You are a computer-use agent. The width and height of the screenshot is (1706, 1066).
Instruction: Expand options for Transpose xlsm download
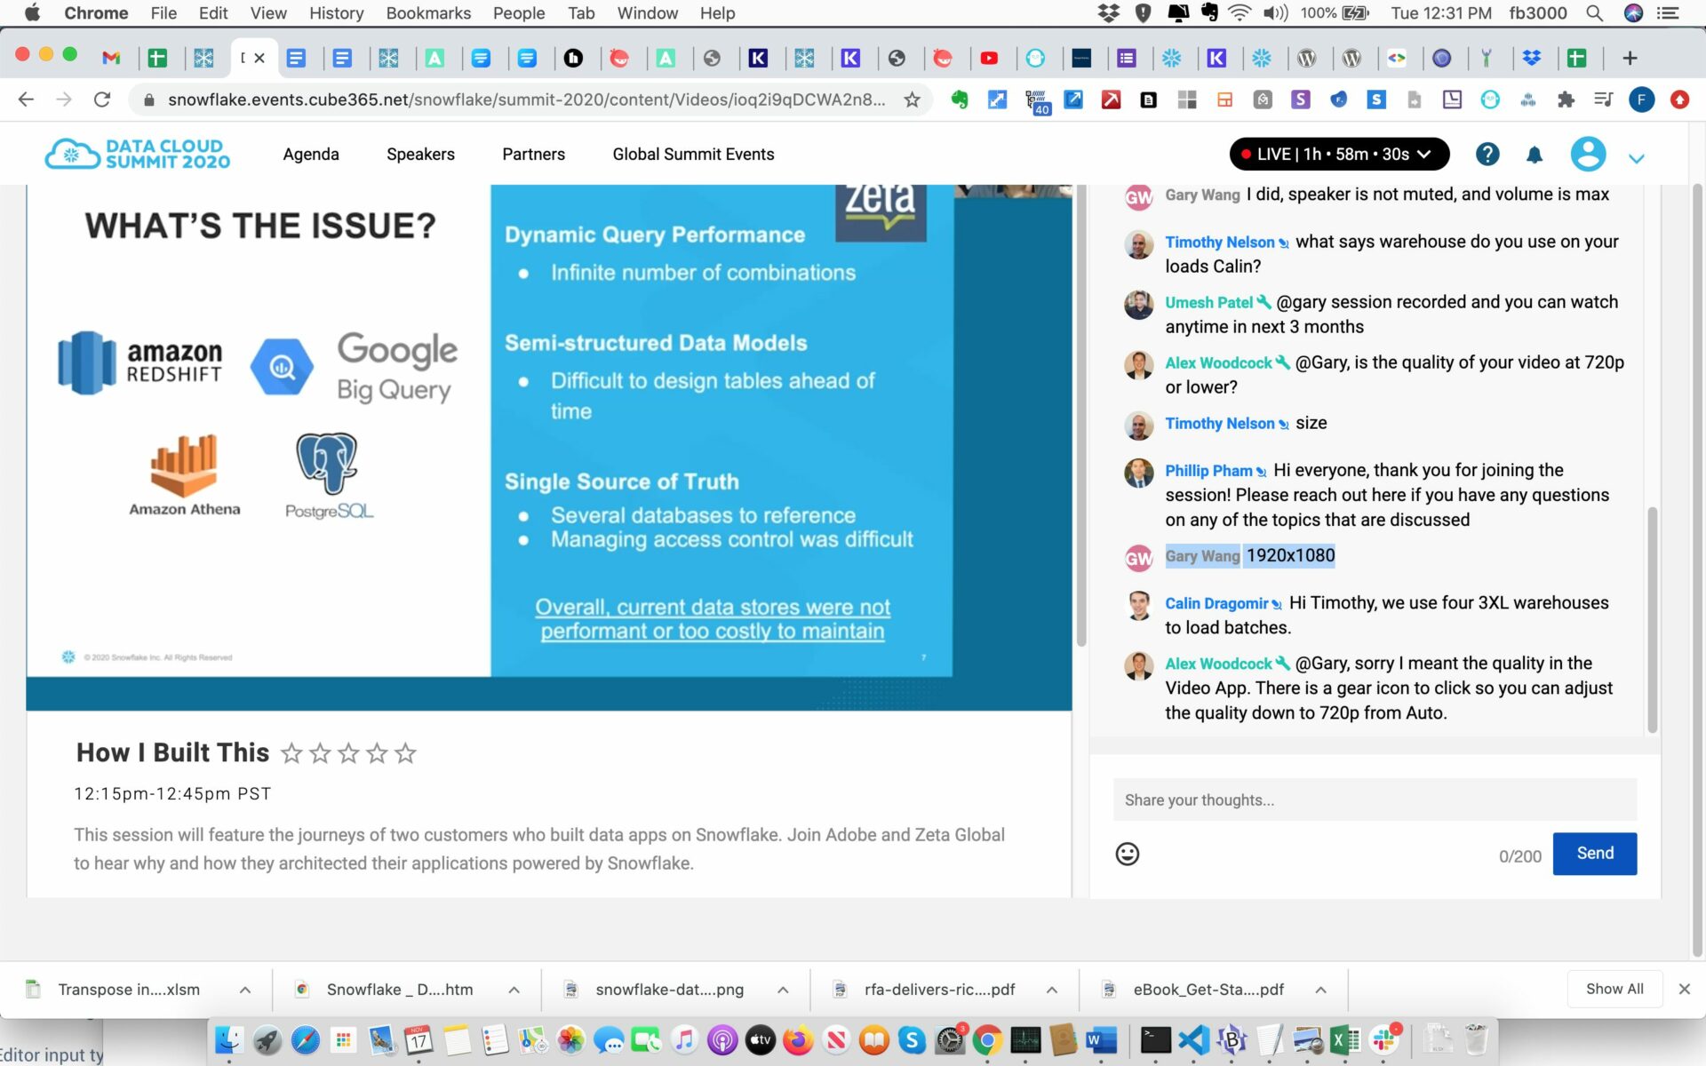tap(245, 990)
